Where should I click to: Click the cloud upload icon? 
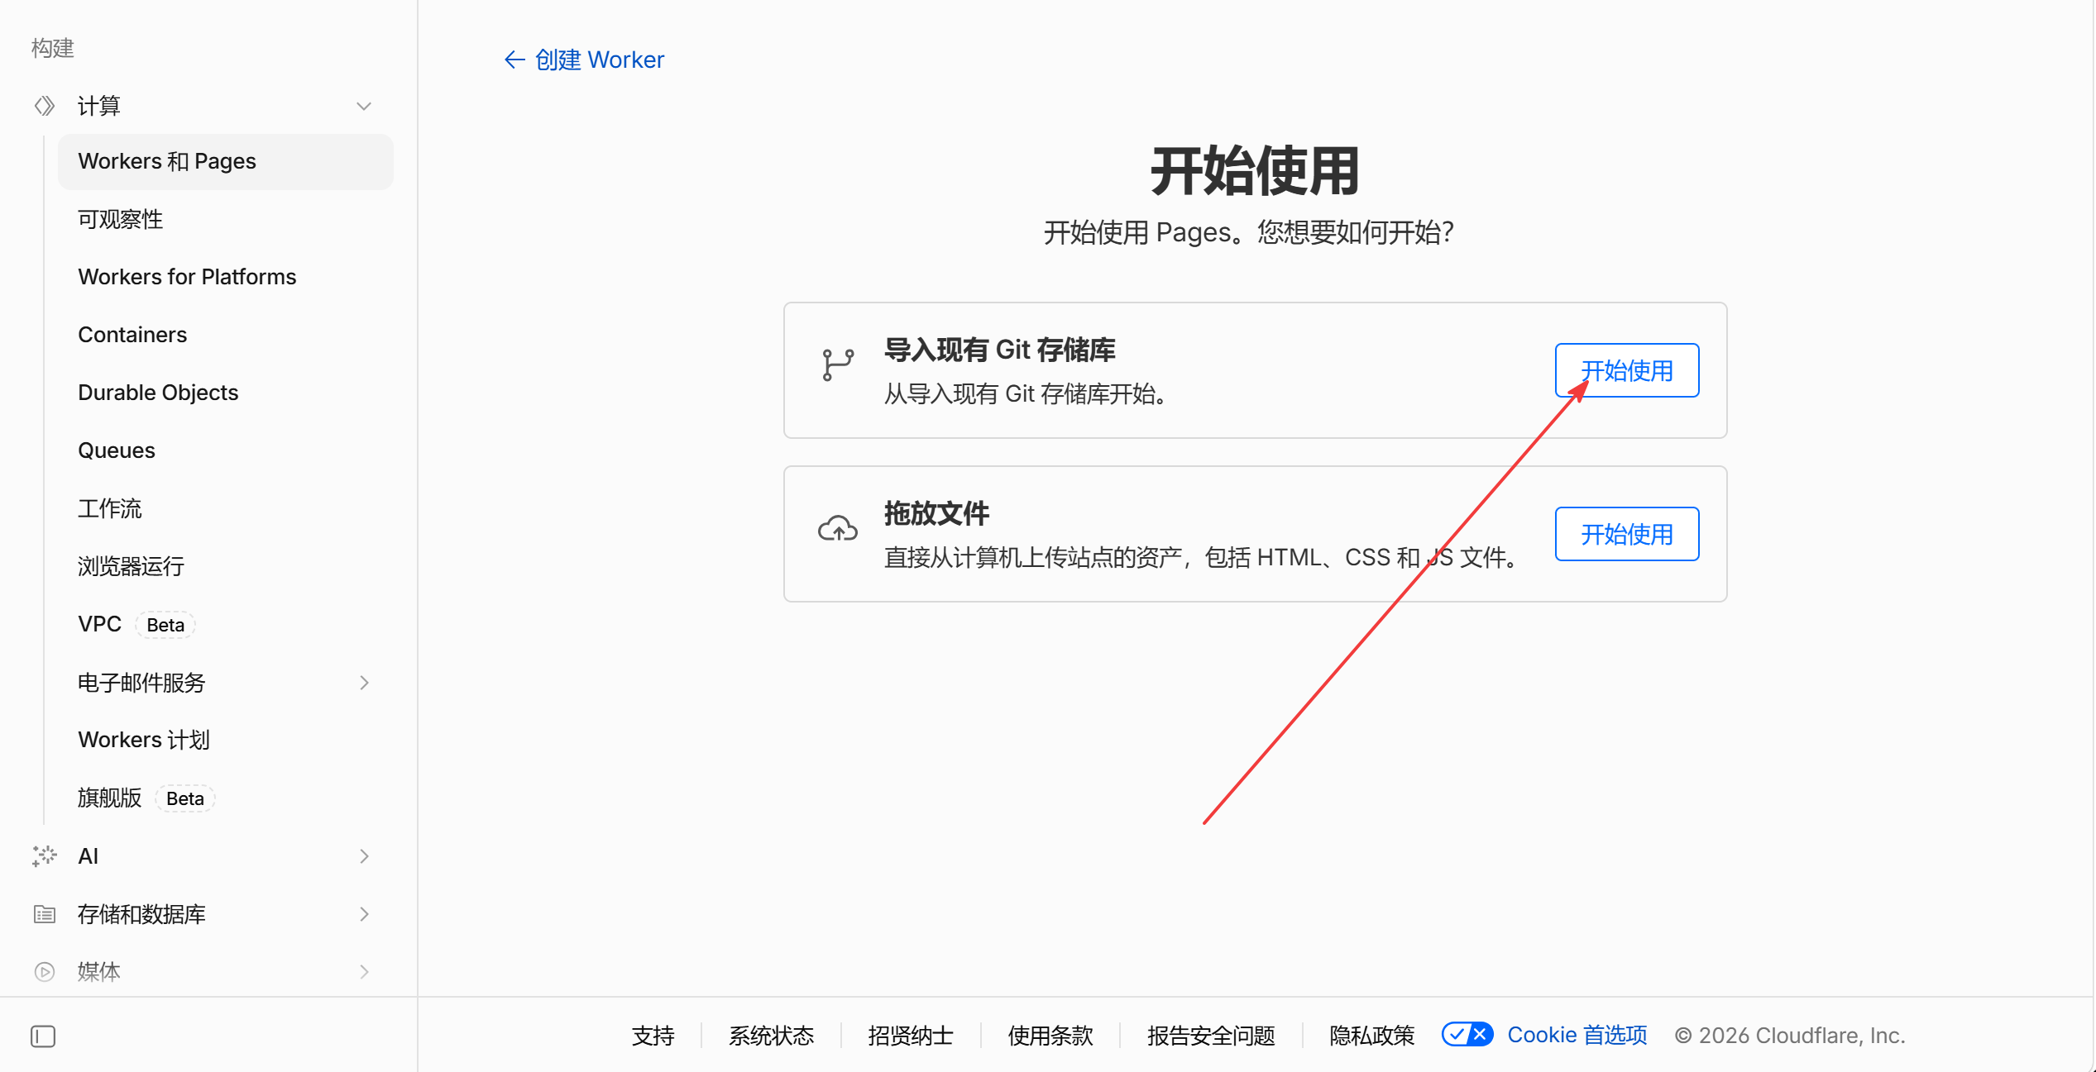pos(838,529)
